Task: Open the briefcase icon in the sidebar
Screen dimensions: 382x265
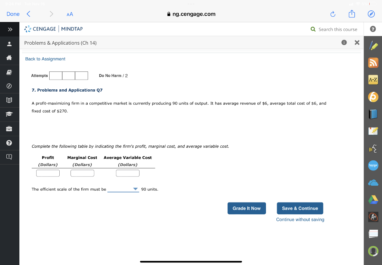Action: (x=9, y=128)
